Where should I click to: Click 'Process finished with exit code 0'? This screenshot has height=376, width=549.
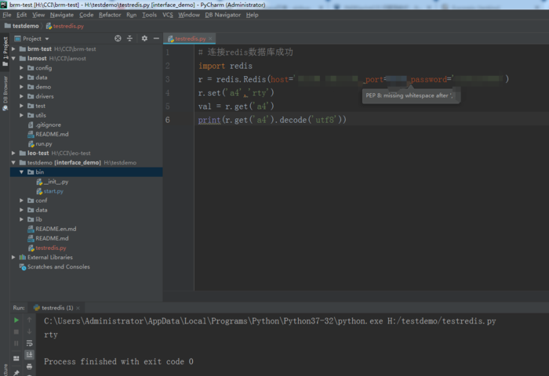(118, 361)
